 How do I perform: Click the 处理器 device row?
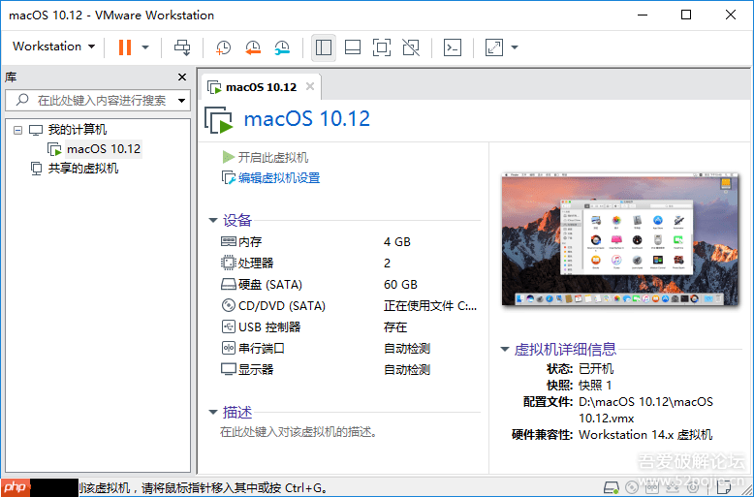[350, 263]
